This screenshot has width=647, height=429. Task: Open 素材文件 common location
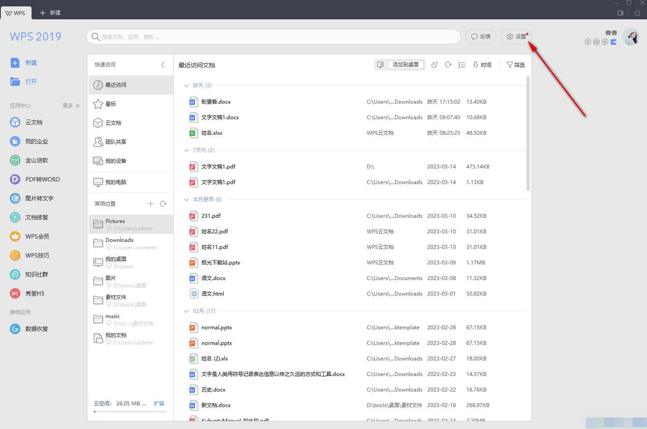point(131,300)
